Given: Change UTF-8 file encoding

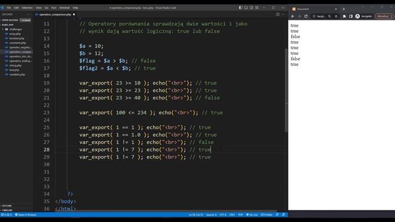Looking at the screenshot, I should (x=223, y=215).
